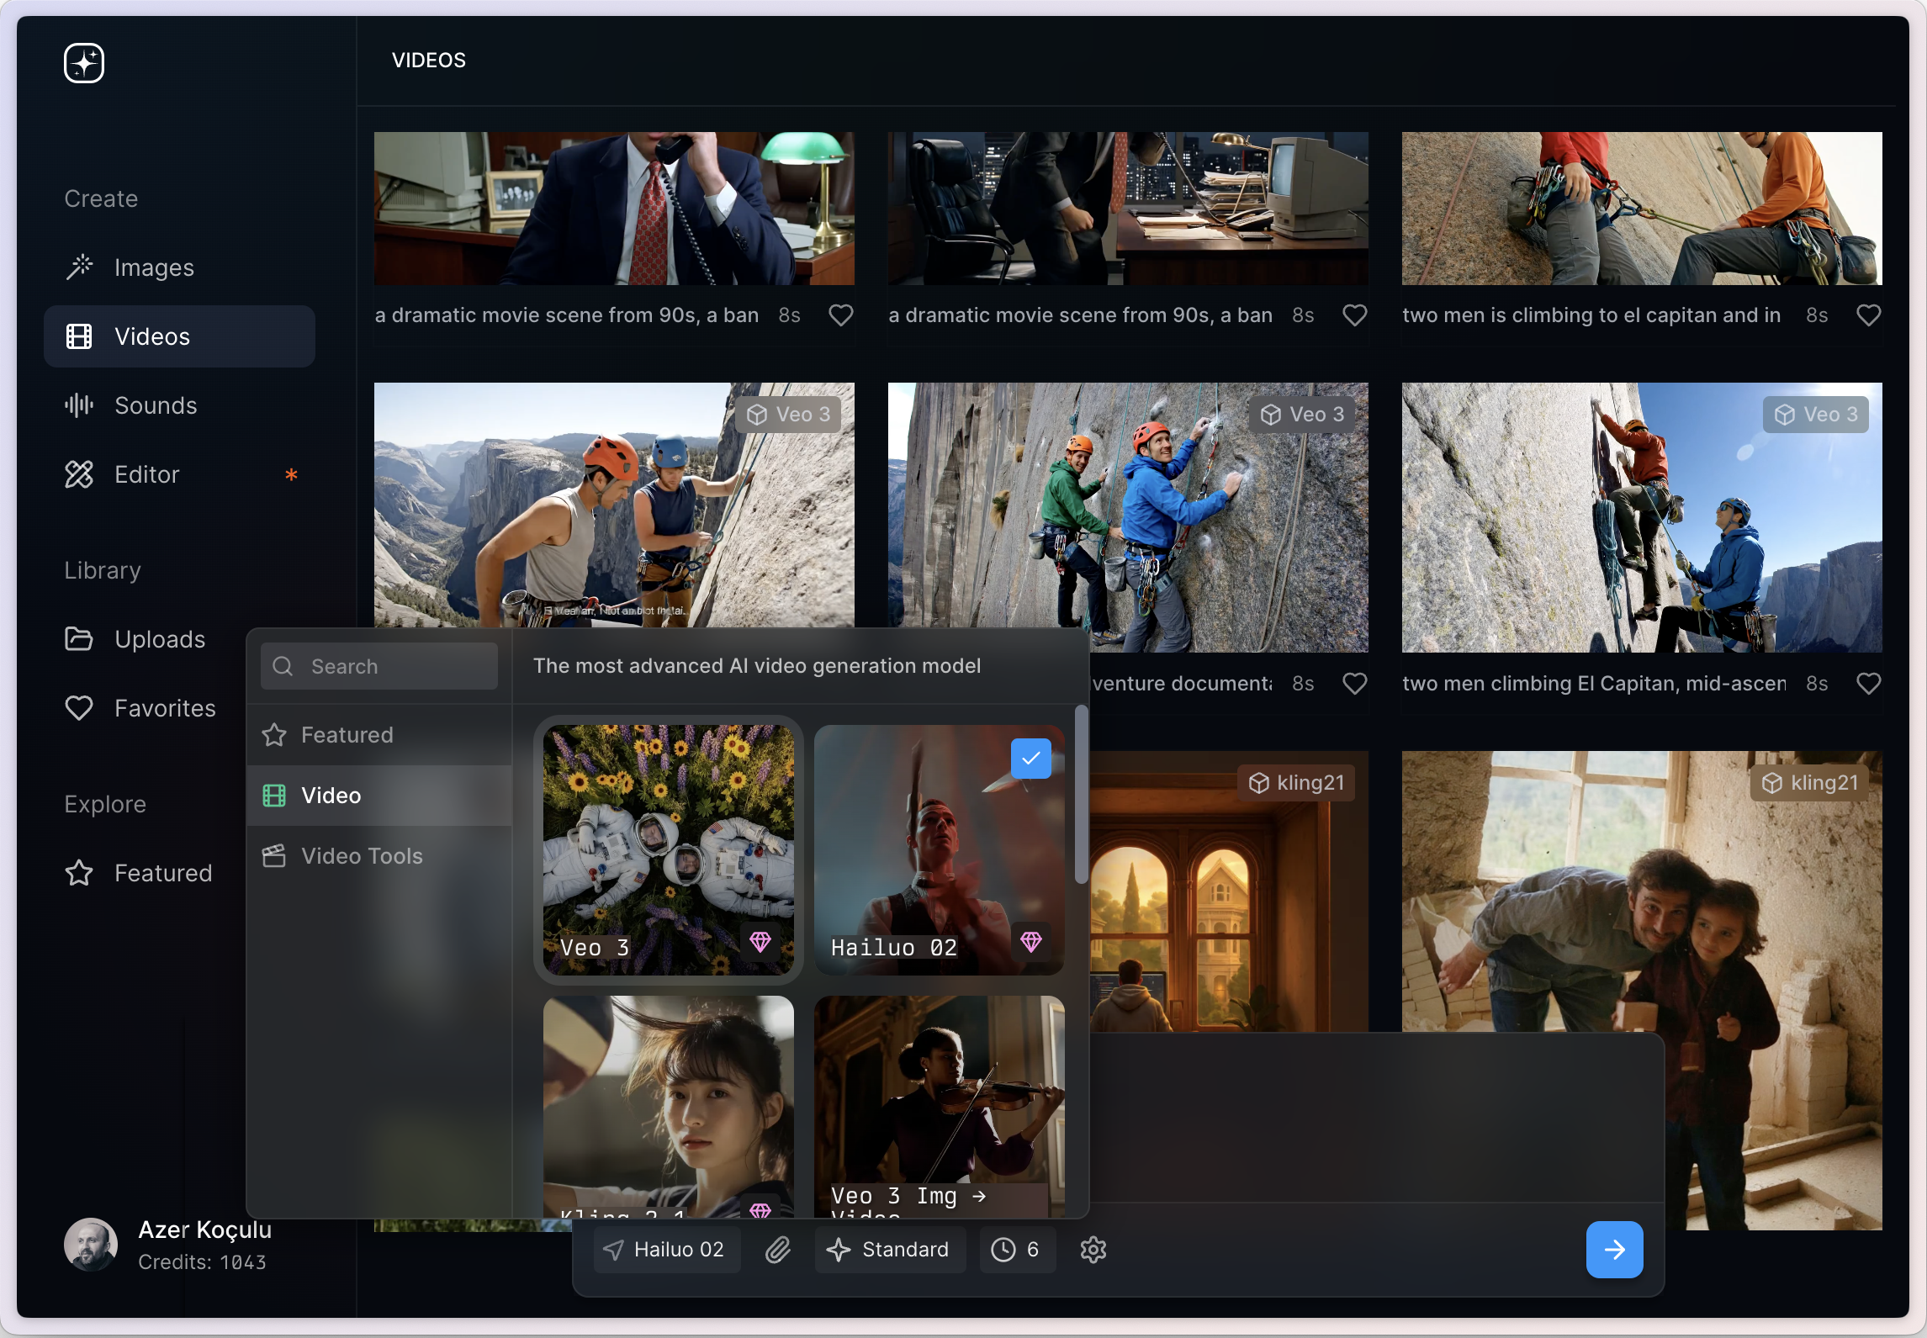Open Azer Koçulu profile avatar
The width and height of the screenshot is (1927, 1338).
click(91, 1245)
